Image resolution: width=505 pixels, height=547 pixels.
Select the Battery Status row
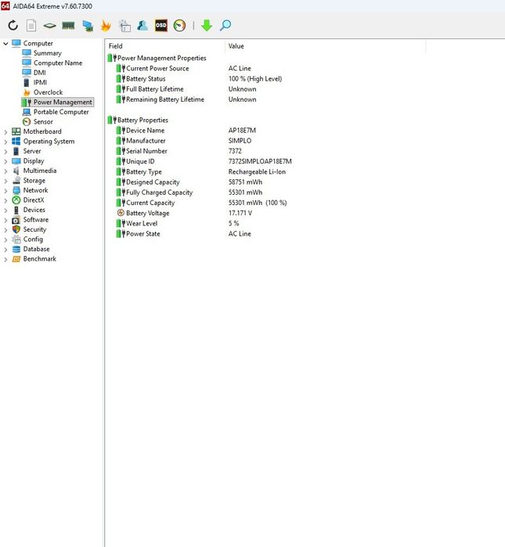[x=267, y=79]
